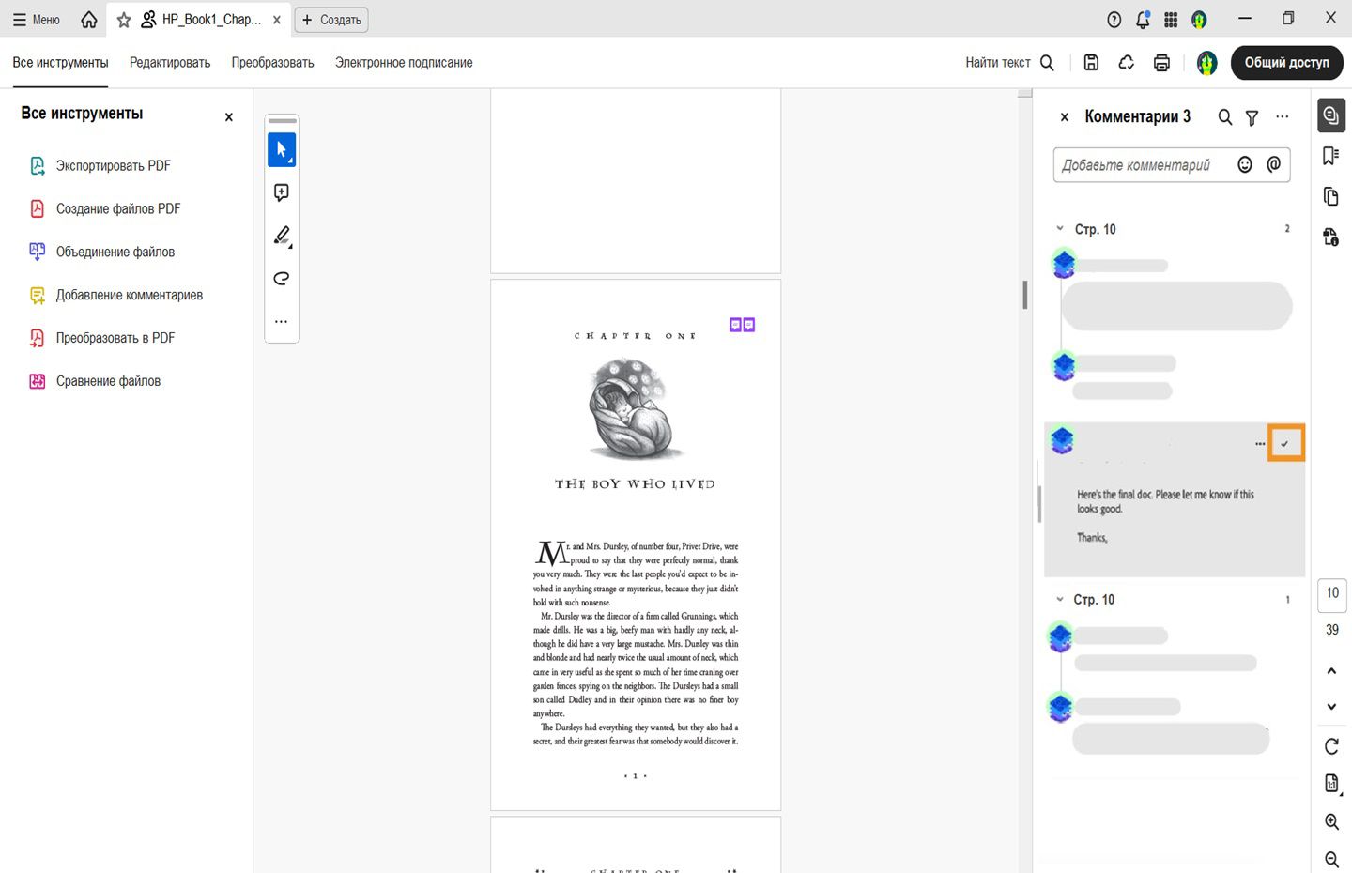Launch the Сравнение файлов tool
The height and width of the screenshot is (873, 1352).
(95, 382)
